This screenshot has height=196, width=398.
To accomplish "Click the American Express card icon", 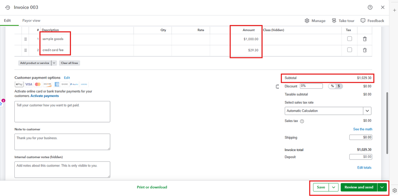I will 56,84.
